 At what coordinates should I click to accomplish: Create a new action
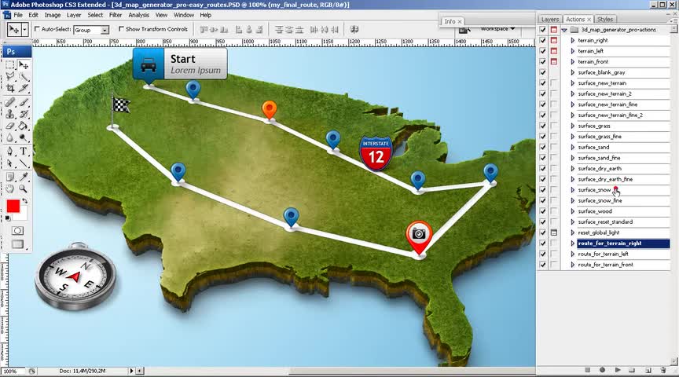(x=648, y=370)
